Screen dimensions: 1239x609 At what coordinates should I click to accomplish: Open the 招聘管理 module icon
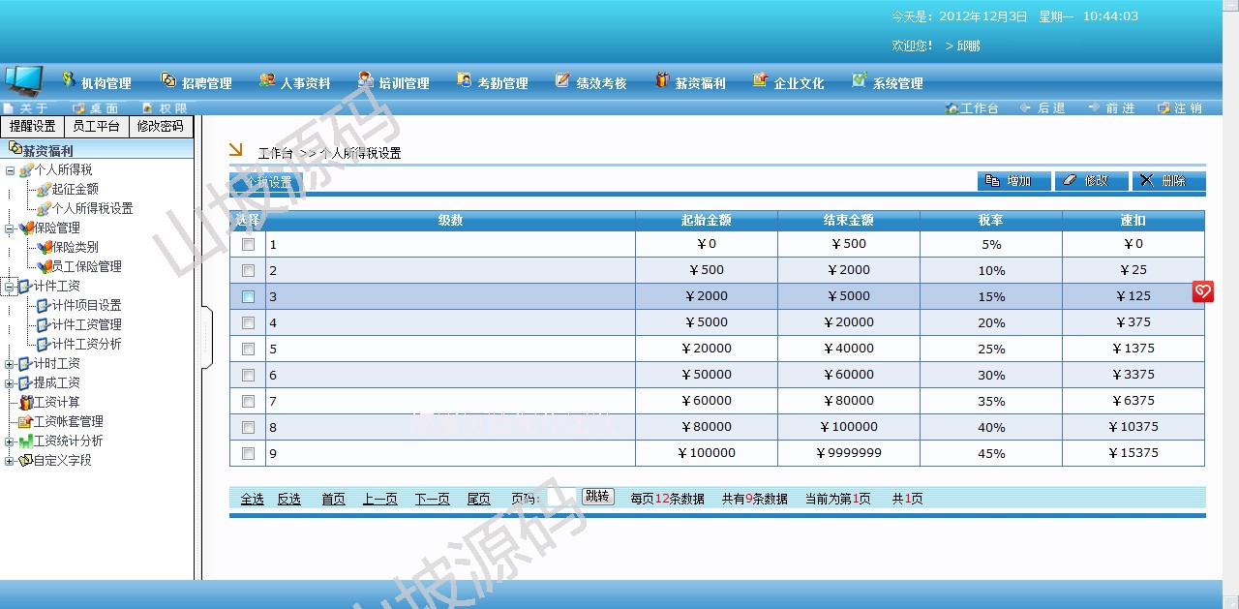168,80
